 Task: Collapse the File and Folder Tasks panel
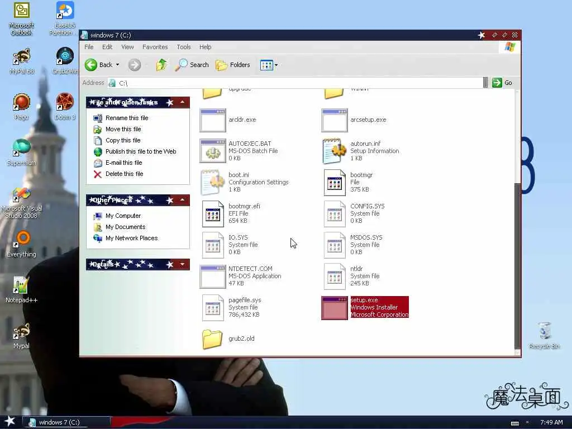183,102
